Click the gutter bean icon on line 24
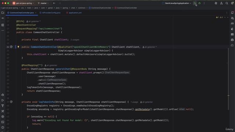 11,47
